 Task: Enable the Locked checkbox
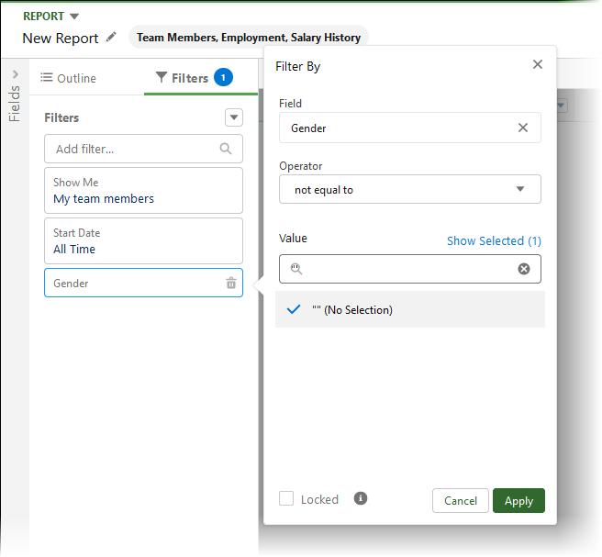click(x=286, y=499)
